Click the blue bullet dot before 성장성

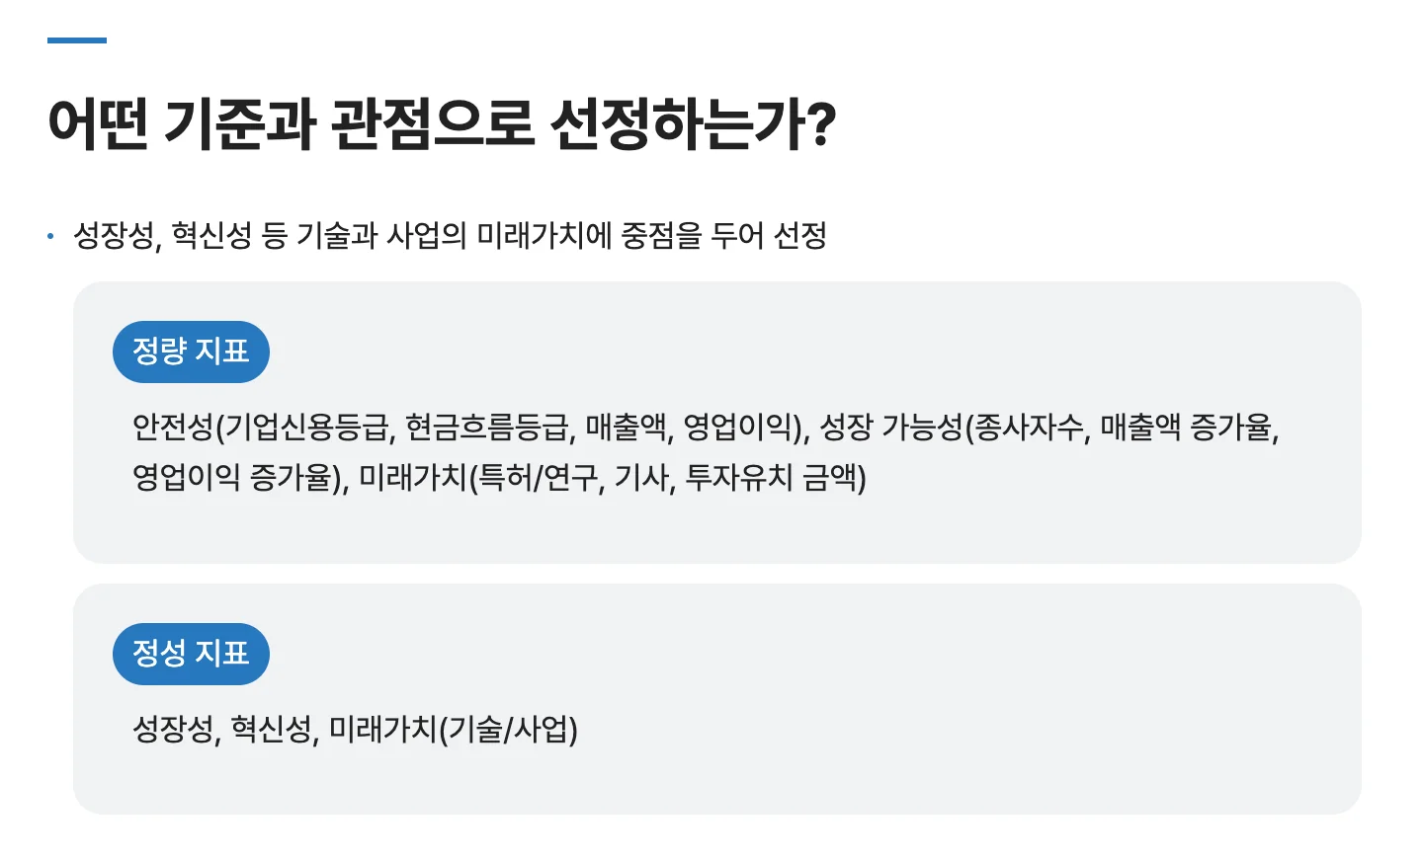click(50, 236)
